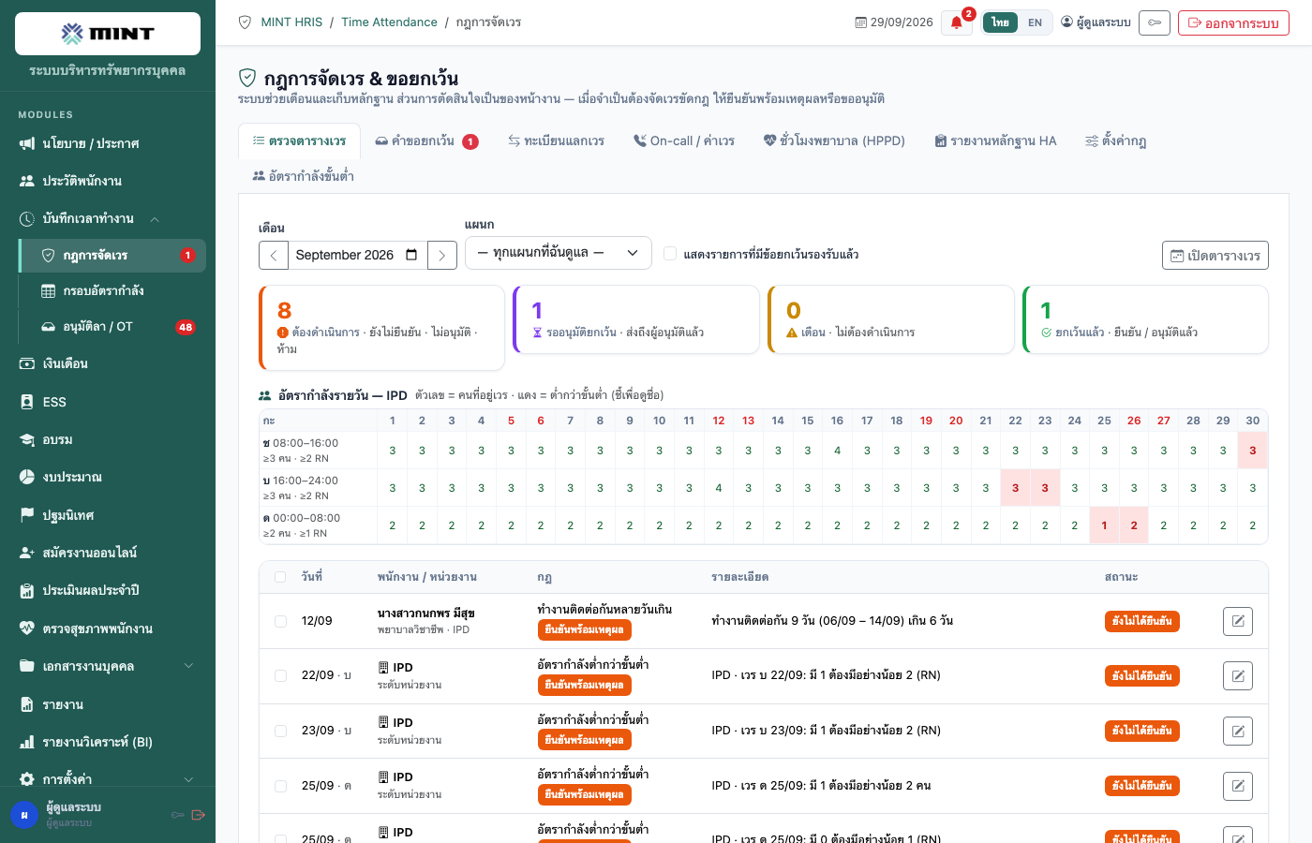Open the staffing framework sidebar item
This screenshot has width=1312, height=843.
(112, 291)
